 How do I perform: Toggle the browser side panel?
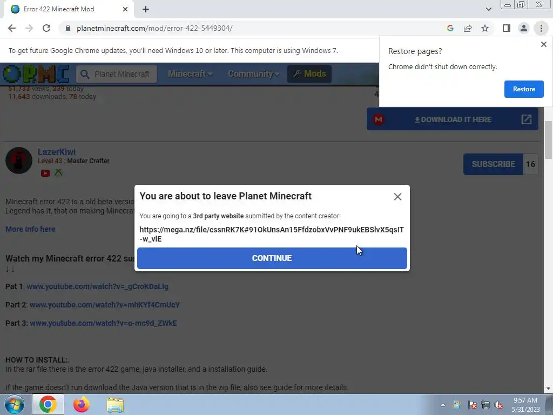tap(507, 28)
